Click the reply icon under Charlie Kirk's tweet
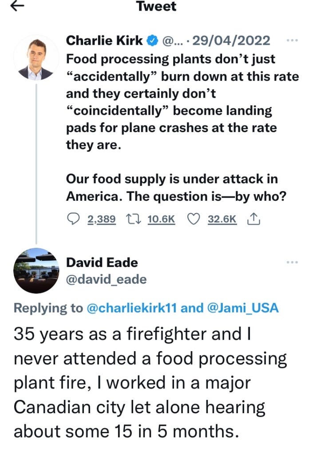Viewport: 313px width, 454px height. tap(73, 218)
